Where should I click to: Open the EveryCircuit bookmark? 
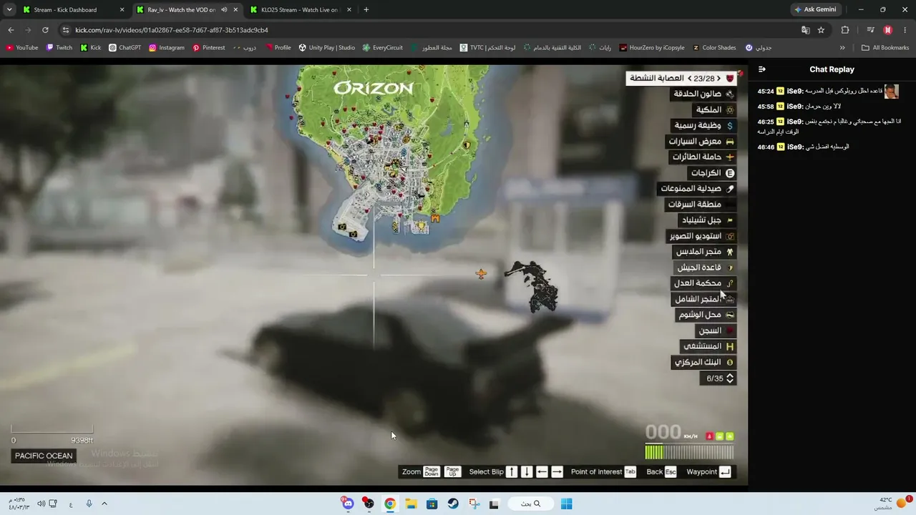point(383,48)
